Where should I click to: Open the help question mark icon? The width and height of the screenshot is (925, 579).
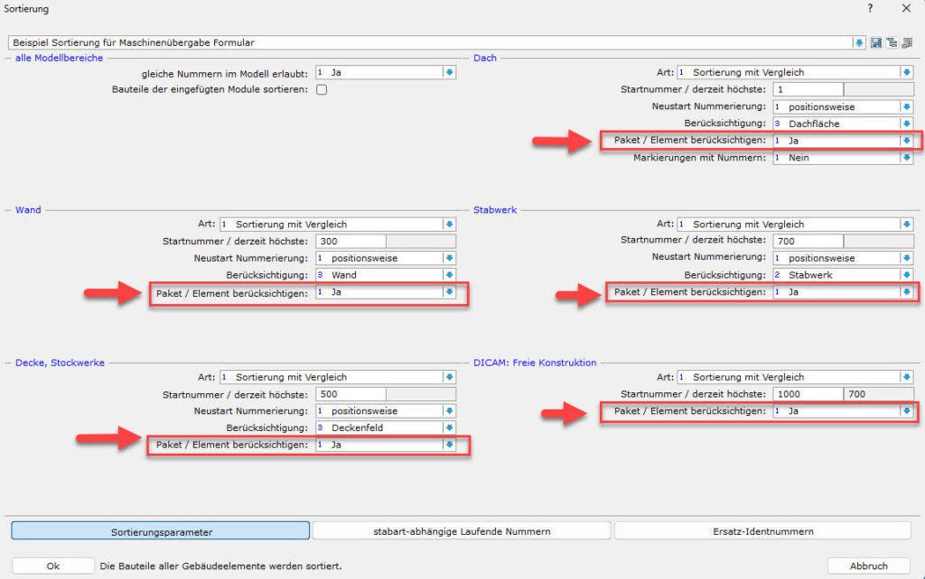[871, 8]
